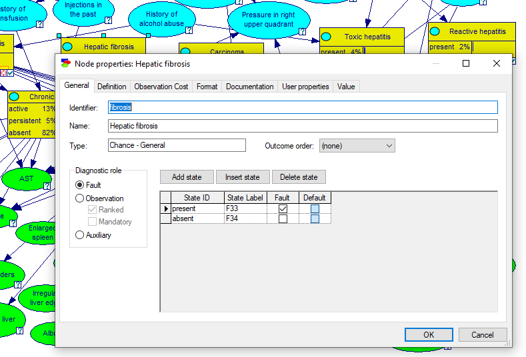The height and width of the screenshot is (357, 526).
Task: Click question mark on Injections in the past
Action: [108, 20]
